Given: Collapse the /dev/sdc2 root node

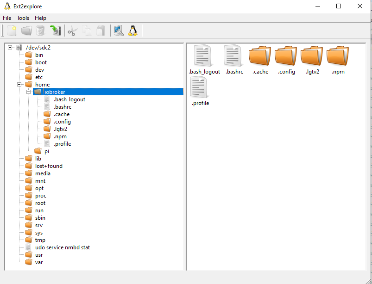Looking at the screenshot, I should coord(10,47).
